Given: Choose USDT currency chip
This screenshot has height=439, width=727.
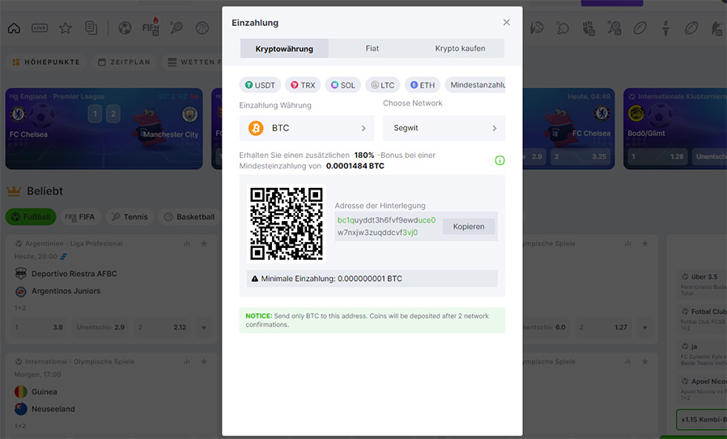Looking at the screenshot, I should coord(260,85).
